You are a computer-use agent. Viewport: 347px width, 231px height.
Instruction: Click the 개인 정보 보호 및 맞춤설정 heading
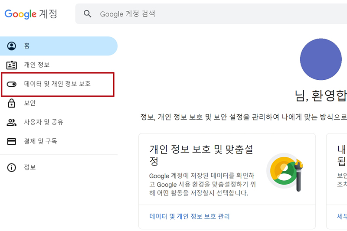point(201,155)
